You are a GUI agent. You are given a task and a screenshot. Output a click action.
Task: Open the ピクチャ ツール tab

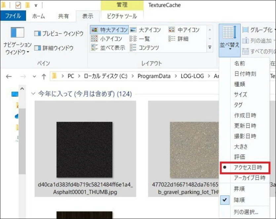point(122,16)
